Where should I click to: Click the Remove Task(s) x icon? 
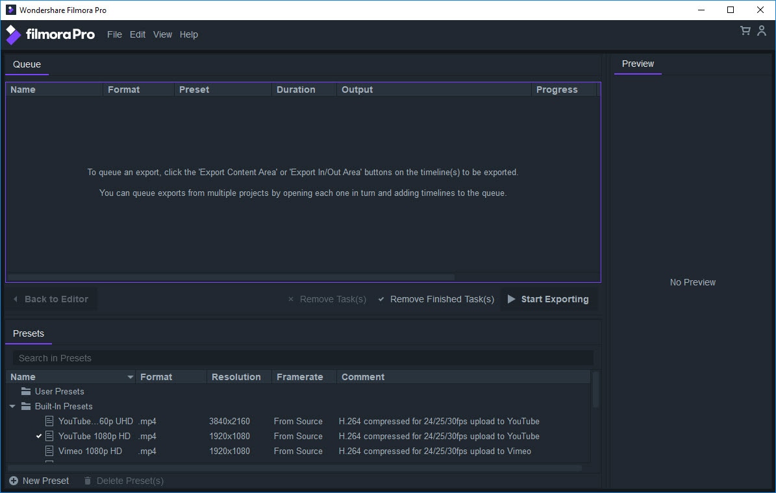(x=290, y=299)
